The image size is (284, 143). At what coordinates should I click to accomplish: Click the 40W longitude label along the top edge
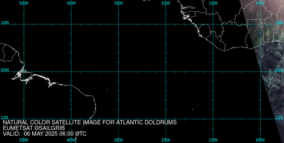coord(71,3)
